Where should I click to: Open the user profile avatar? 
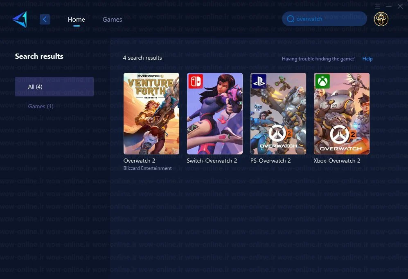click(381, 19)
